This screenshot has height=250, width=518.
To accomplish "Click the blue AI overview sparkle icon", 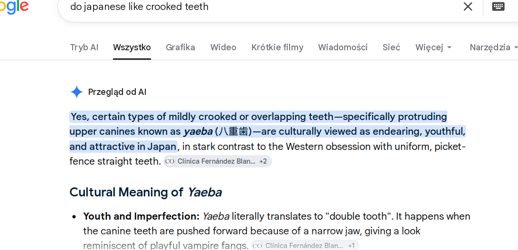I will (76, 92).
